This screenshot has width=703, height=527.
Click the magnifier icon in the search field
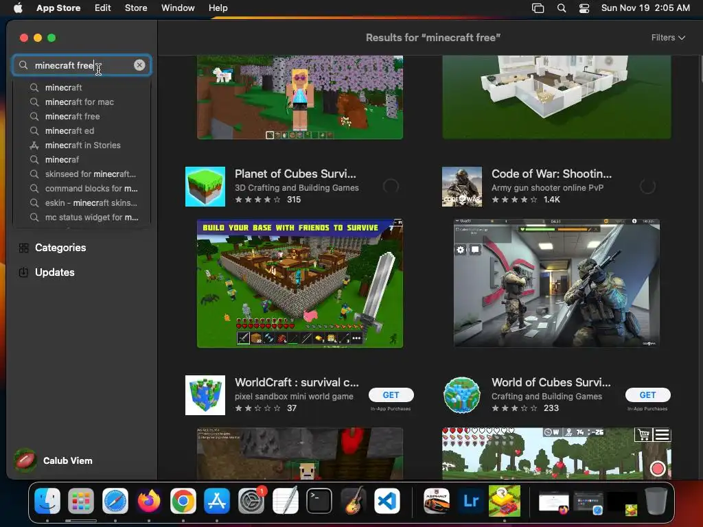pyautogui.click(x=23, y=65)
